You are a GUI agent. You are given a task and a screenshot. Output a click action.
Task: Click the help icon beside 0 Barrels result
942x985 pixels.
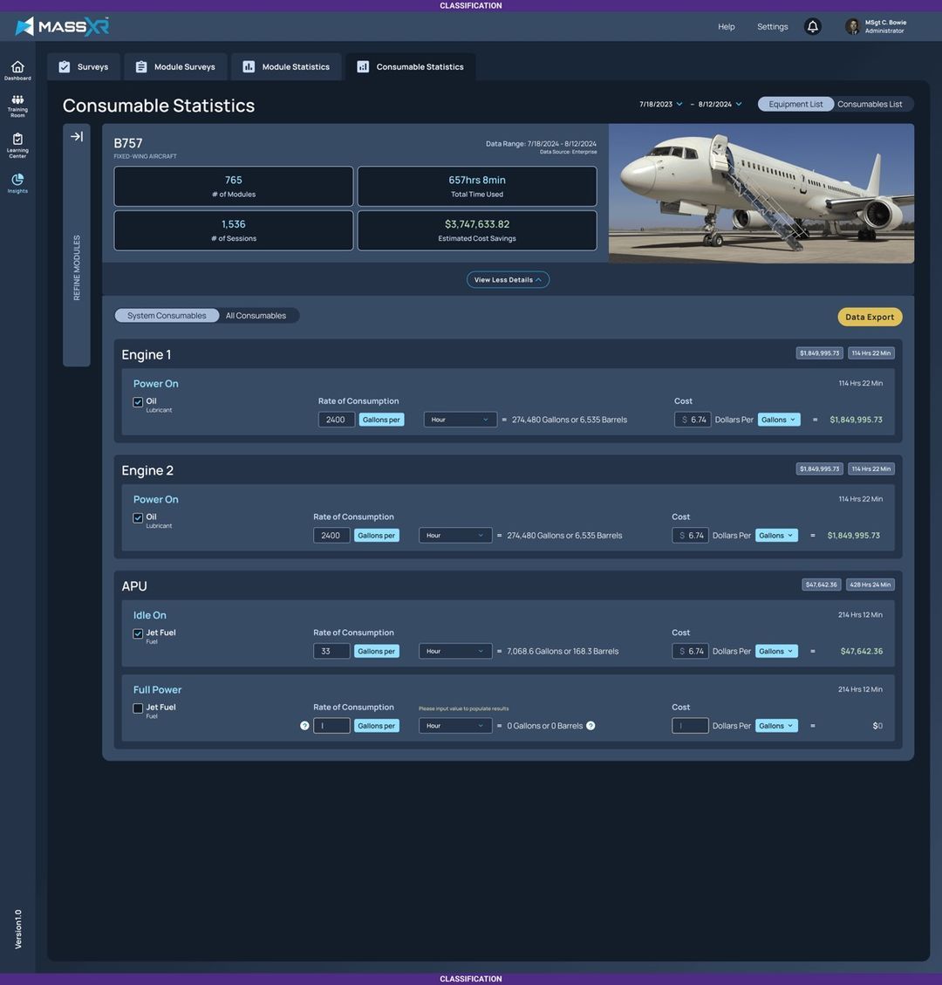[x=590, y=724]
